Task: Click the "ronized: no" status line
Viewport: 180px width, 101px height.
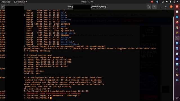Action: (31, 69)
